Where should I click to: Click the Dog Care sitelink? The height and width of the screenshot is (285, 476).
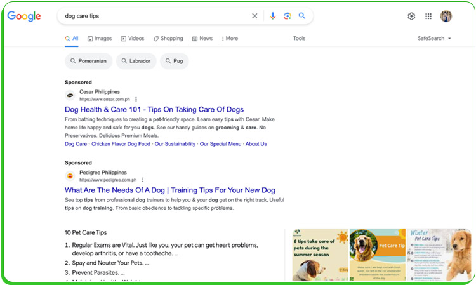point(76,144)
